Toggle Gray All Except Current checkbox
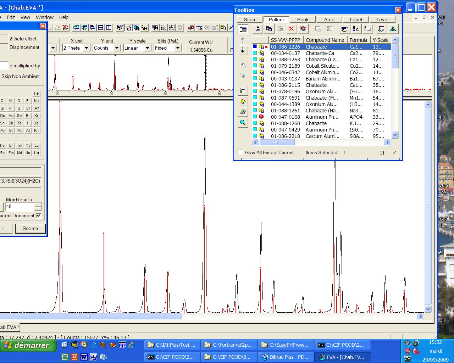The width and height of the screenshot is (454, 363). point(240,152)
